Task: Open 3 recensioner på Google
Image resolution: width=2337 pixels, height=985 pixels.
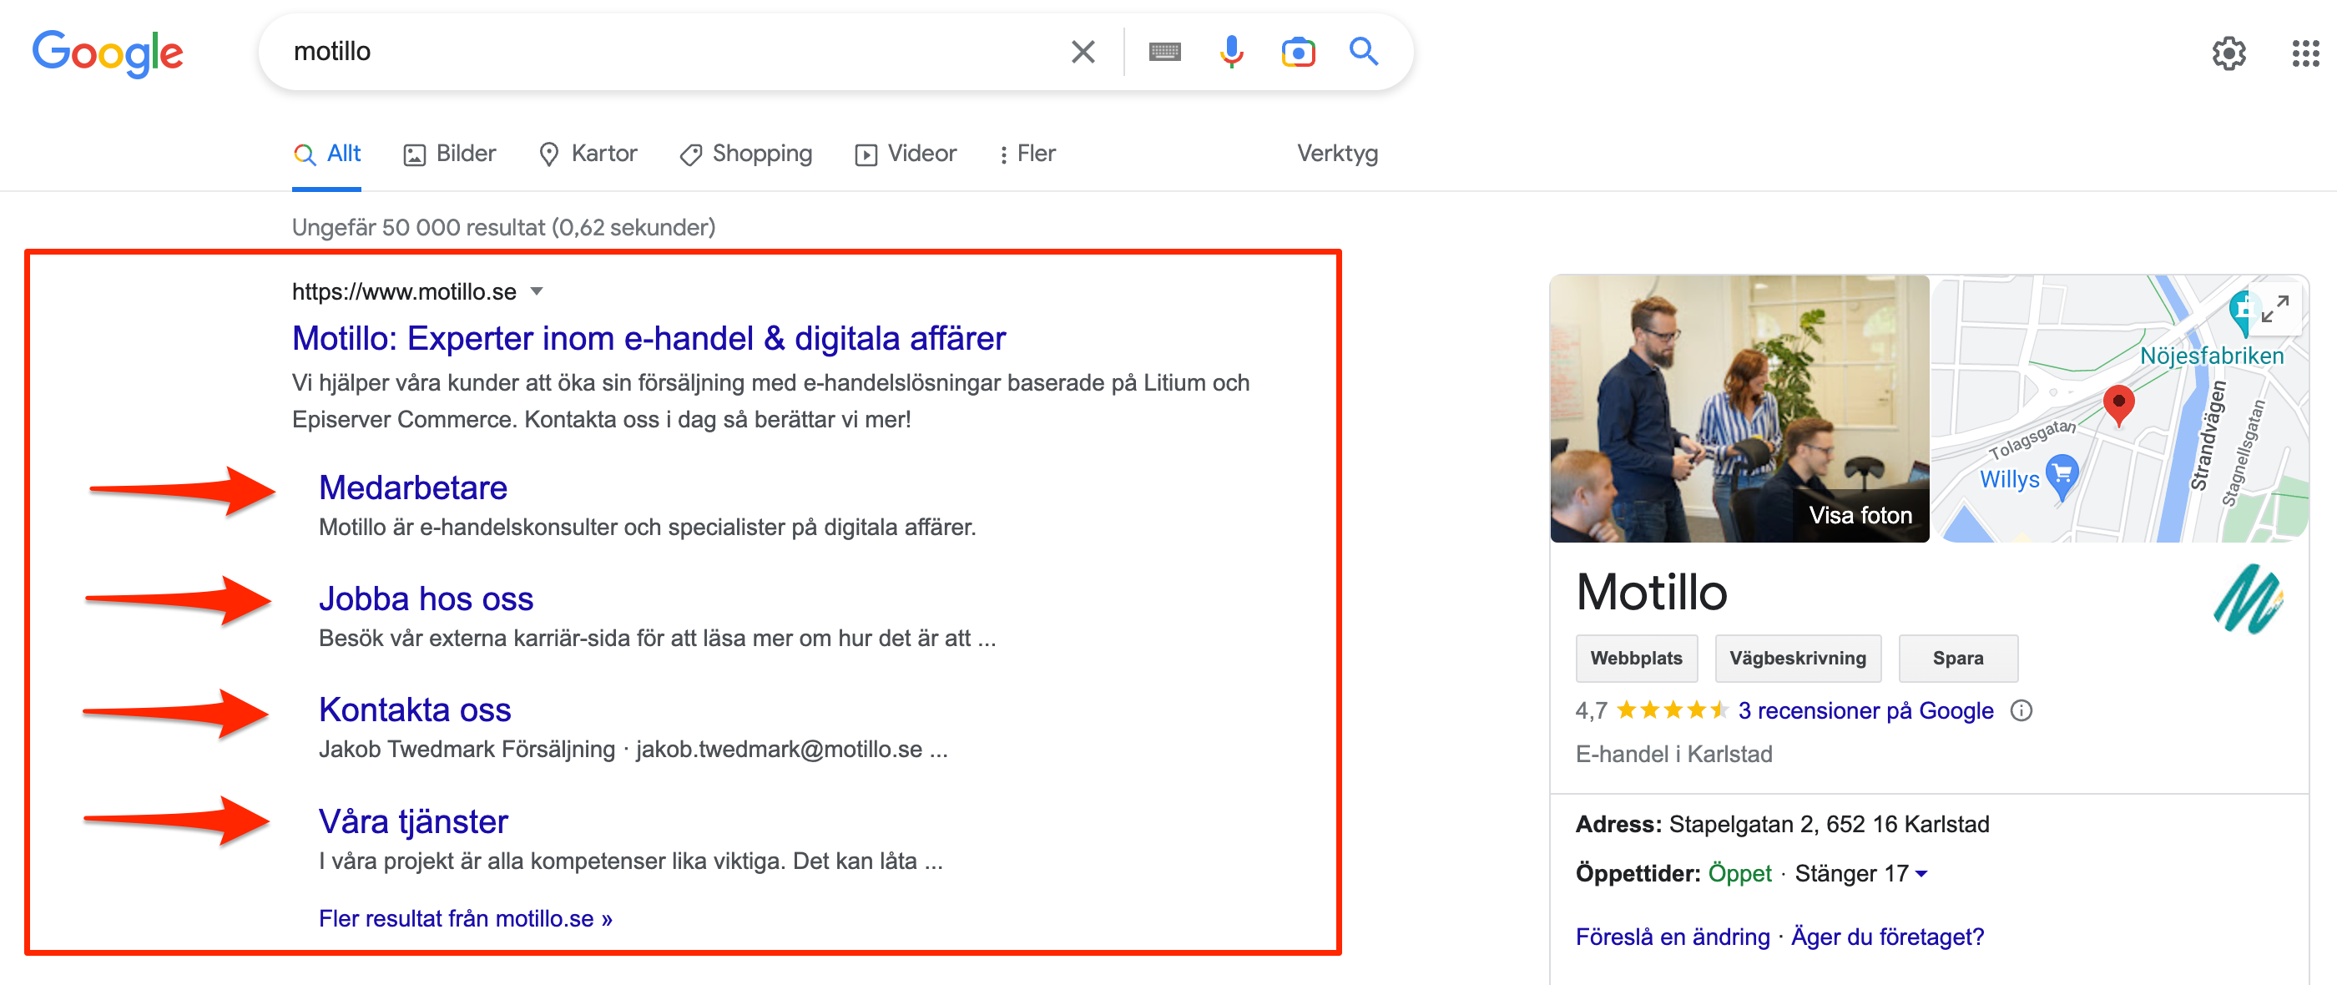Action: [x=1865, y=710]
